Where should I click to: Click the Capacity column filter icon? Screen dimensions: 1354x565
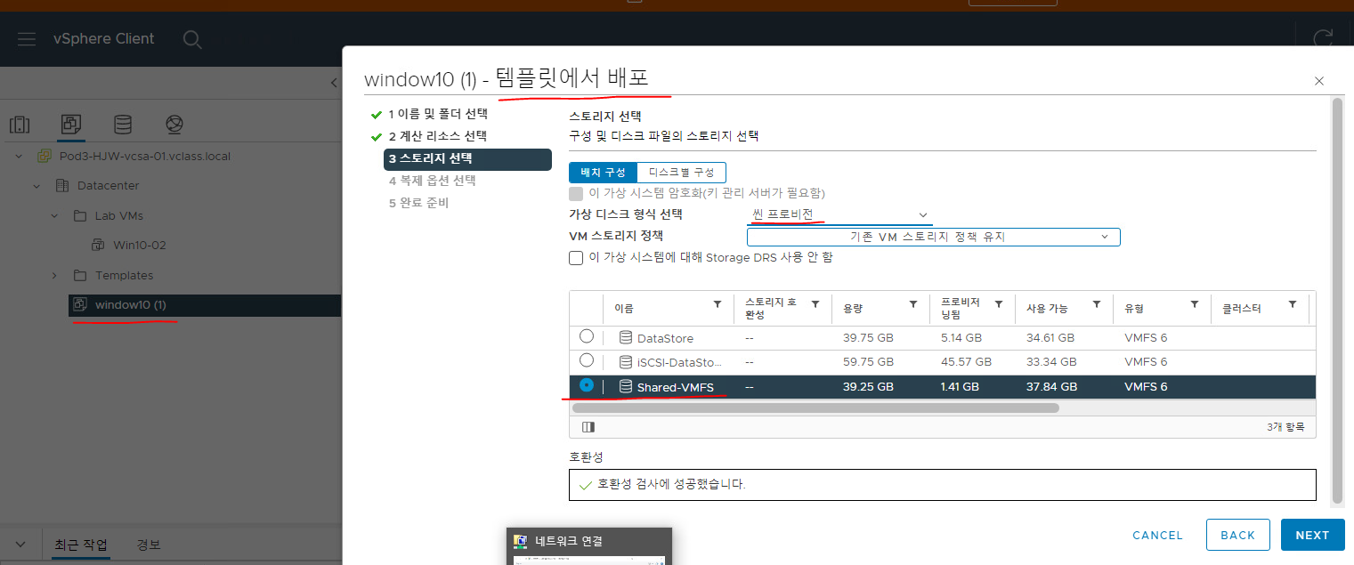(x=912, y=304)
